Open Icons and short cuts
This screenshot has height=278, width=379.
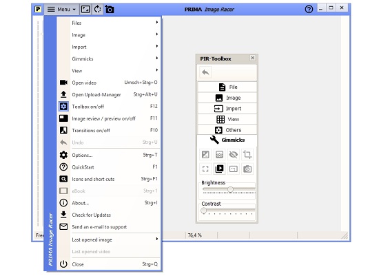[109, 179]
